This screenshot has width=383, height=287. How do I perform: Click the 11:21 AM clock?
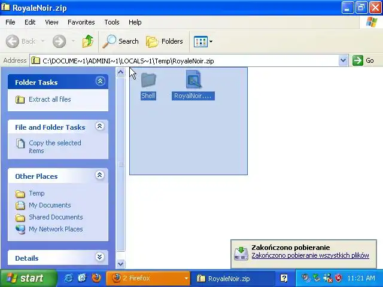click(361, 278)
